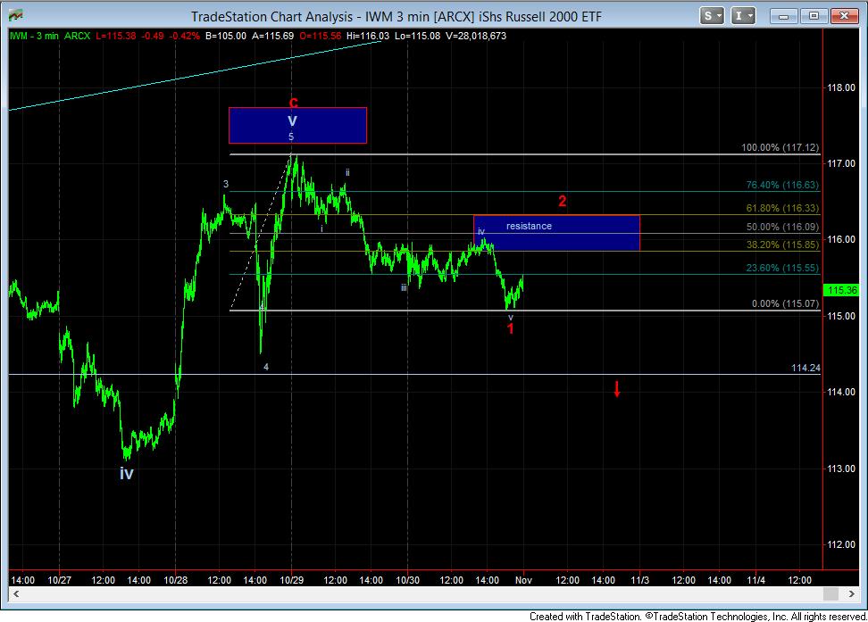868x622 pixels.
Task: Click the 11/3 date on time axis
Action: (640, 580)
